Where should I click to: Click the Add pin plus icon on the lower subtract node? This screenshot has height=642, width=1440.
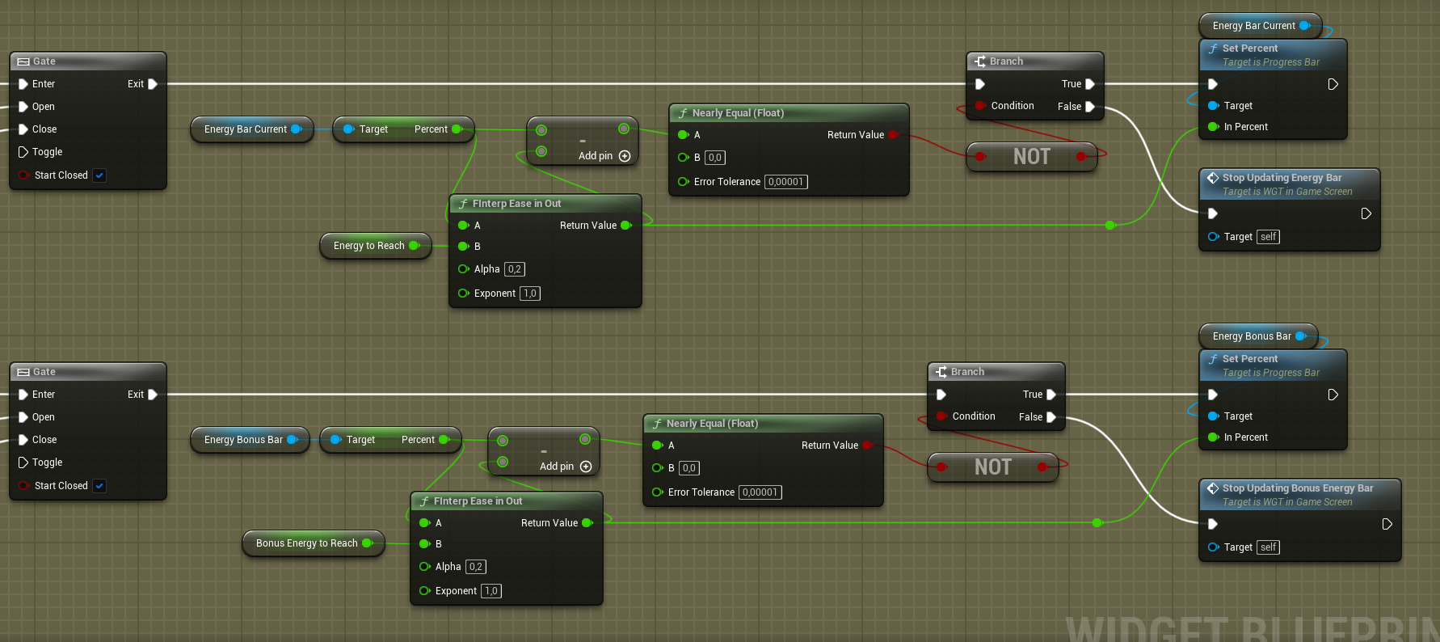(586, 467)
